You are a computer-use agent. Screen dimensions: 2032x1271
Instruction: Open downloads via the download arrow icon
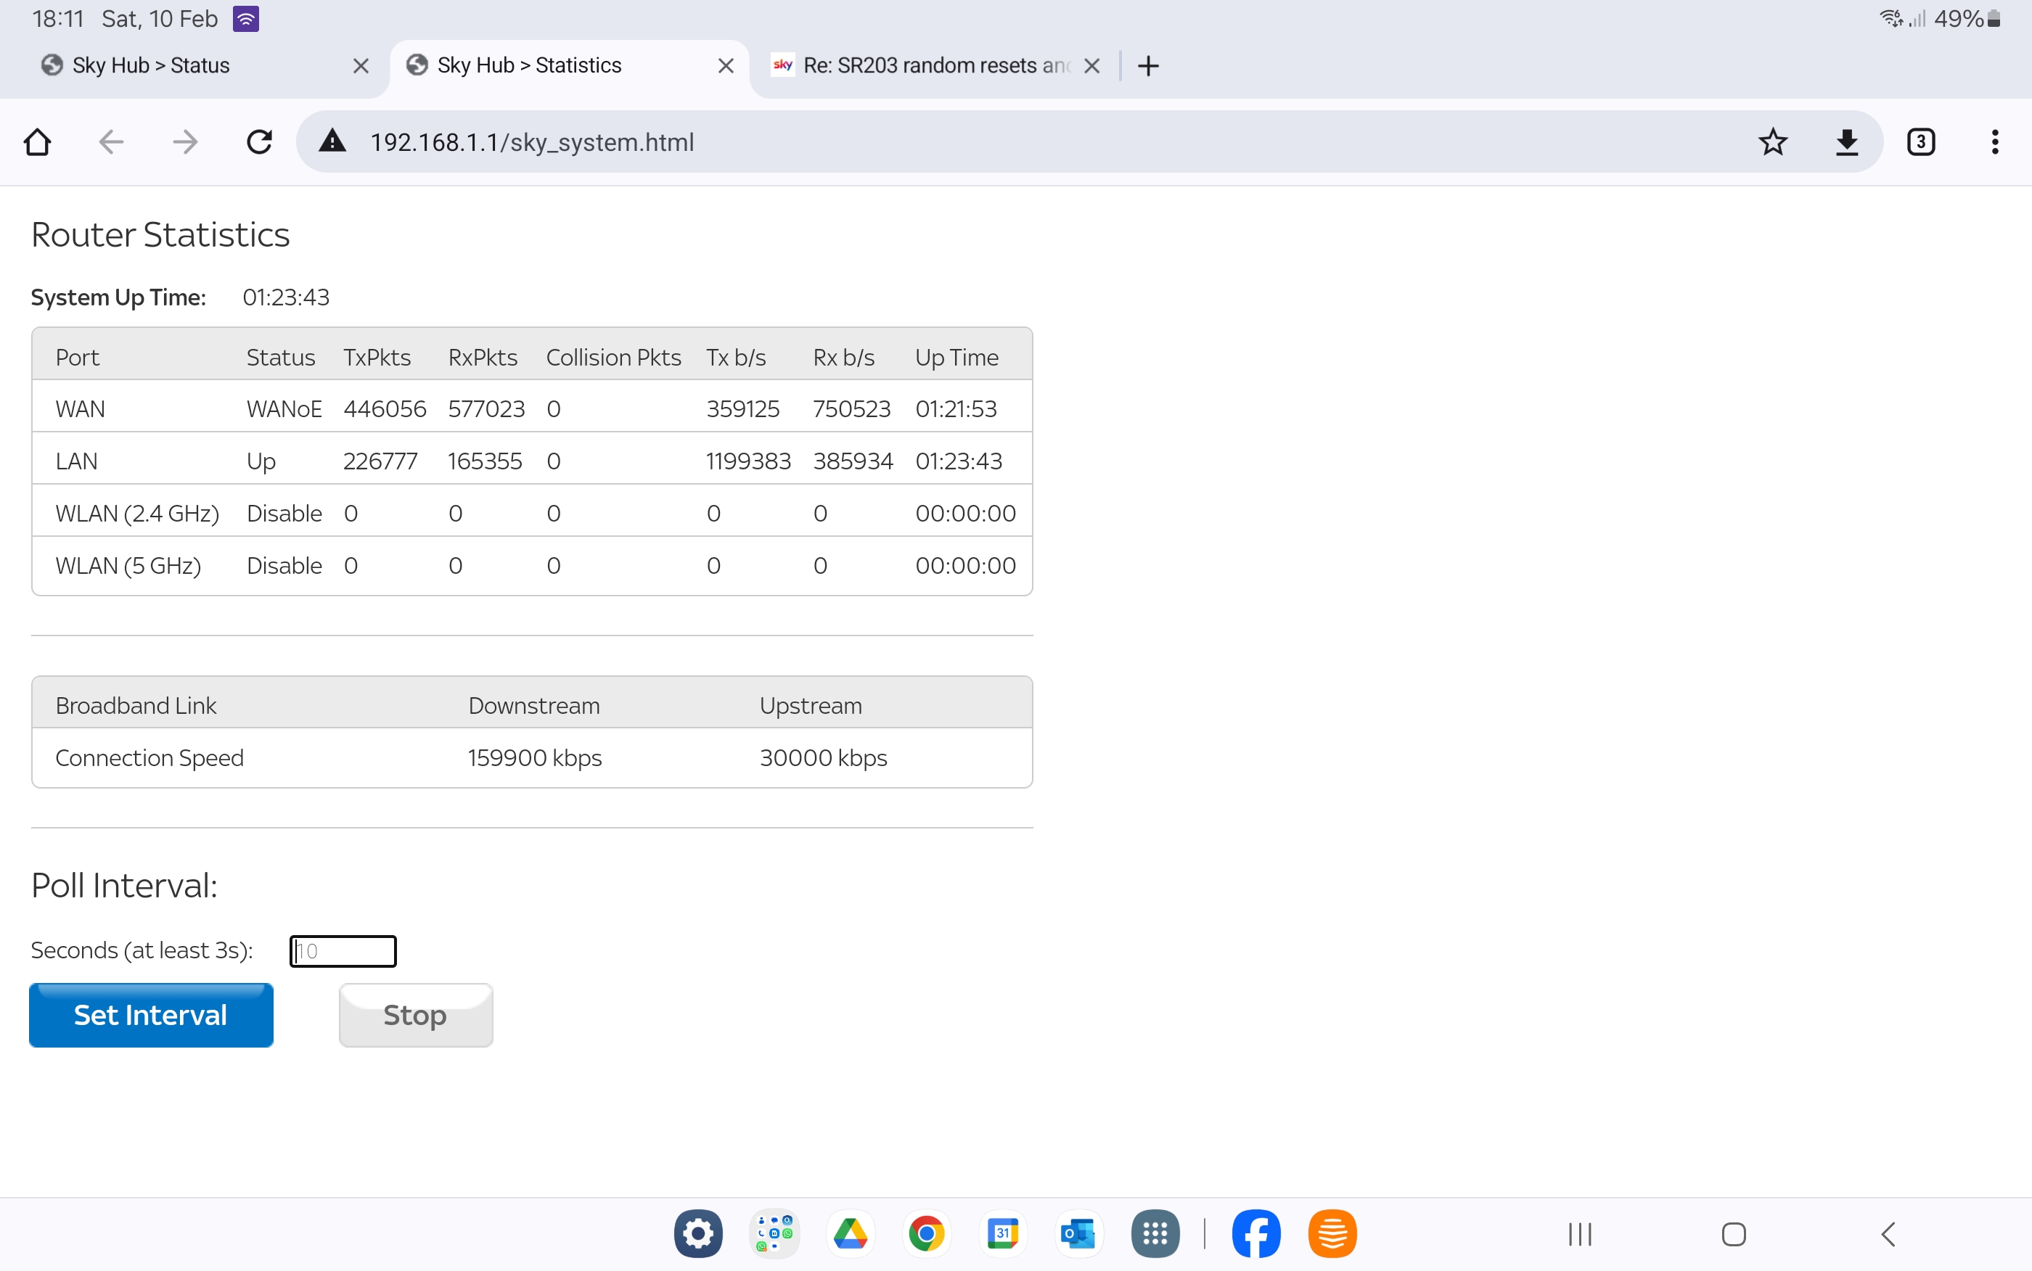tap(1846, 142)
